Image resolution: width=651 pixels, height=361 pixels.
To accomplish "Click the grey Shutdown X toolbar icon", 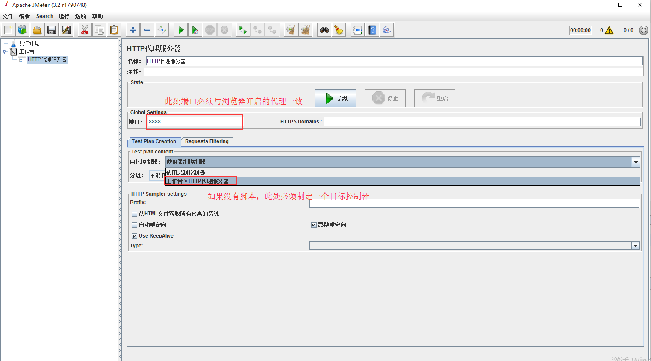I will click(224, 30).
